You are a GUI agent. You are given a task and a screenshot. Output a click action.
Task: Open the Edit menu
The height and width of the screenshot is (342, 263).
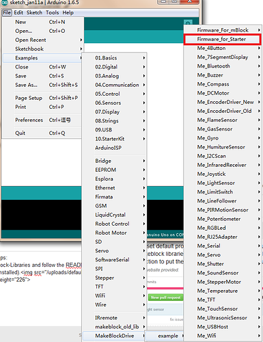(18, 12)
